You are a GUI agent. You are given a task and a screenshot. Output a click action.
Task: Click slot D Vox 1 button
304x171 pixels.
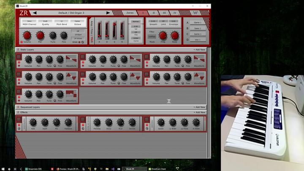click(198, 40)
